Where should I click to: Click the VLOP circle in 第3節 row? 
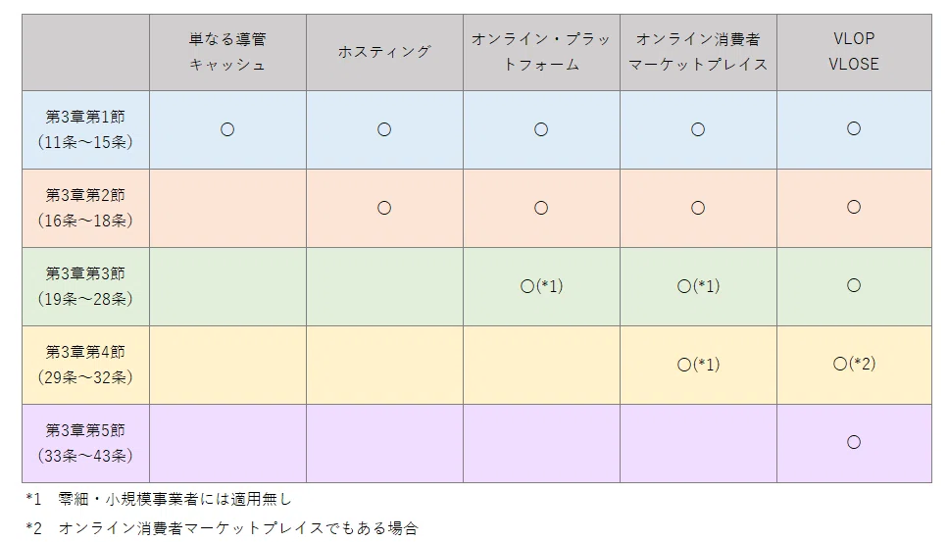pos(854,285)
